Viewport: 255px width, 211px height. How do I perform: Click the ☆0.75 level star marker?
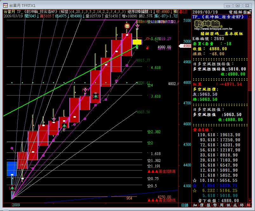[x=149, y=179]
